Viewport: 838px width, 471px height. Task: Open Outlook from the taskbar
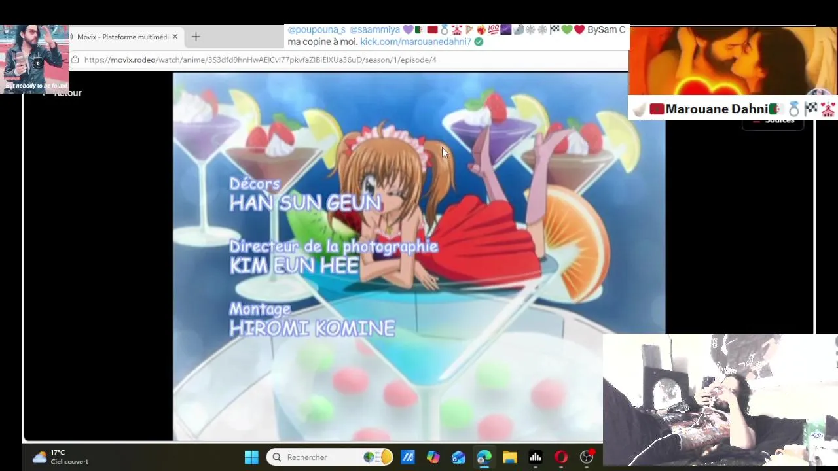click(x=458, y=457)
